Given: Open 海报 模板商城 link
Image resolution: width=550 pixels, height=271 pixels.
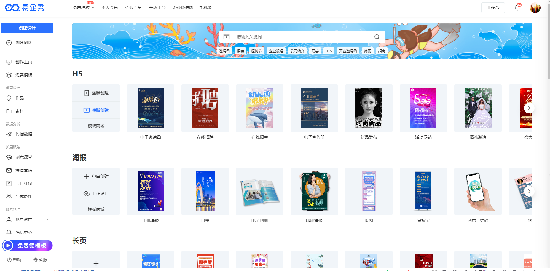Looking at the screenshot, I should 96,209.
